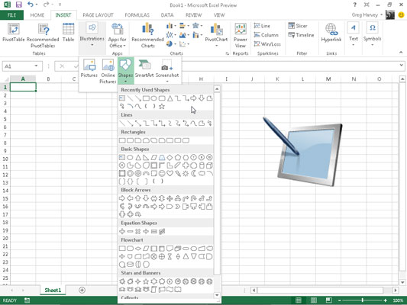Open Recommended Charts

pyautogui.click(x=147, y=36)
